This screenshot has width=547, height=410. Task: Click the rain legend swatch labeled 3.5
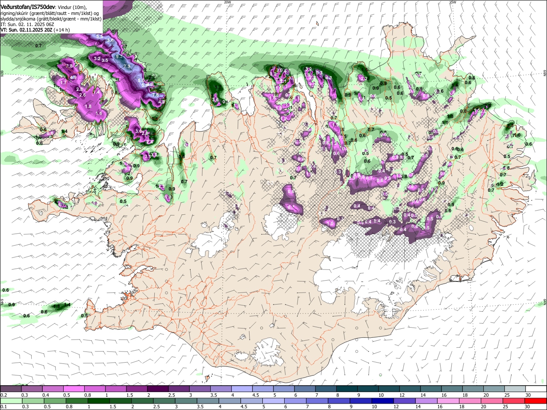coord(208,401)
